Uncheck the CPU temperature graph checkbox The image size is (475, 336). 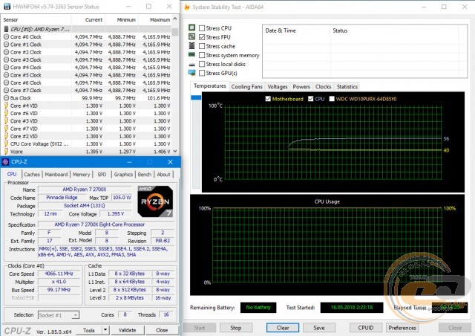click(310, 99)
